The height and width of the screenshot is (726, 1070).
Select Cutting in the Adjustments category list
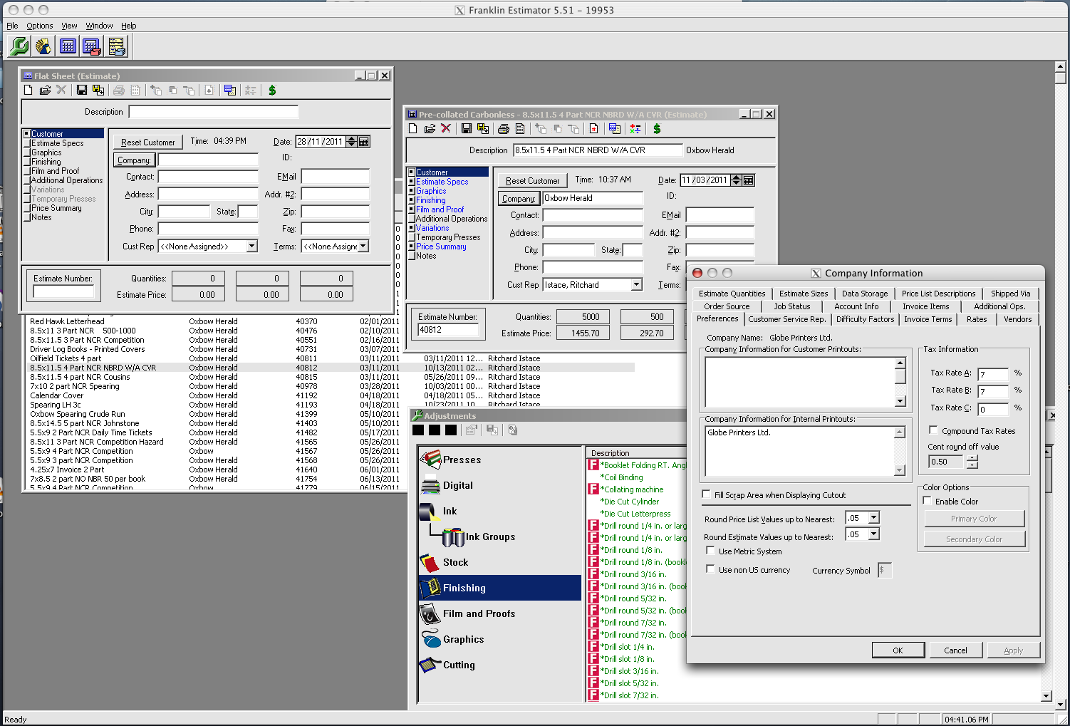point(500,665)
